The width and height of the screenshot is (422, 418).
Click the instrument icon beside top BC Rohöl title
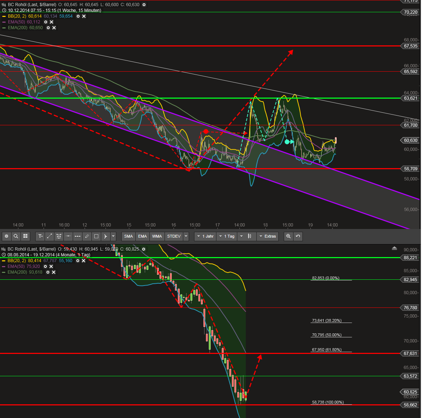click(4, 5)
